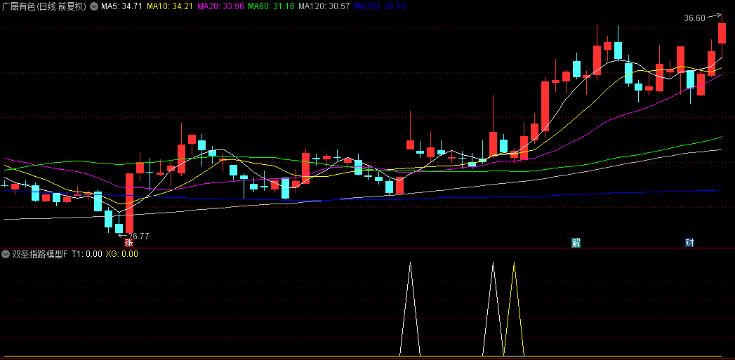The height and width of the screenshot is (360, 735).
Task: Select the T1: 0.00 indicator value
Action: 87,254
